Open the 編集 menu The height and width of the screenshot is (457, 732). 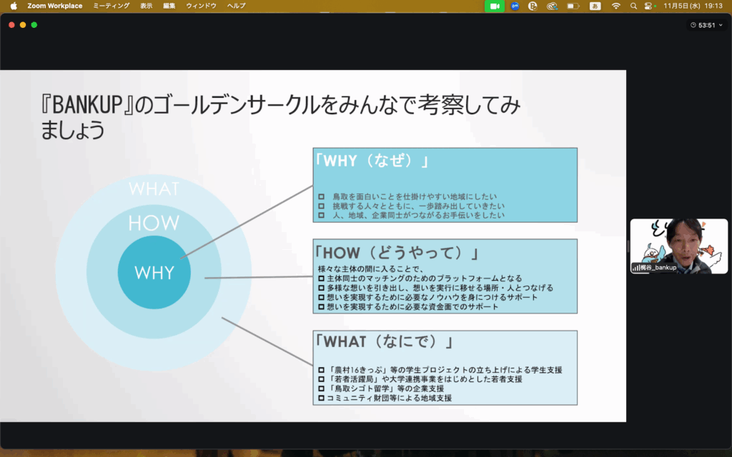pos(169,6)
